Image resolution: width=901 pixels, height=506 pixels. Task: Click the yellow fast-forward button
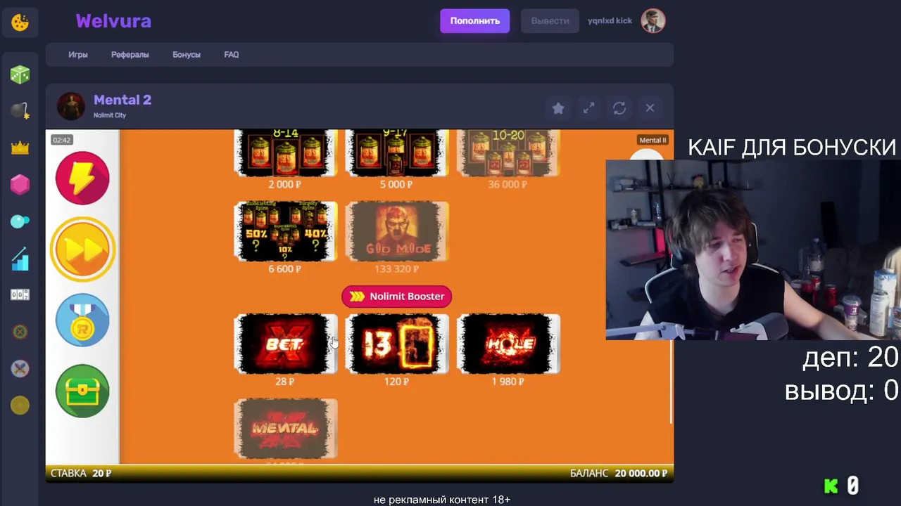[x=82, y=249]
